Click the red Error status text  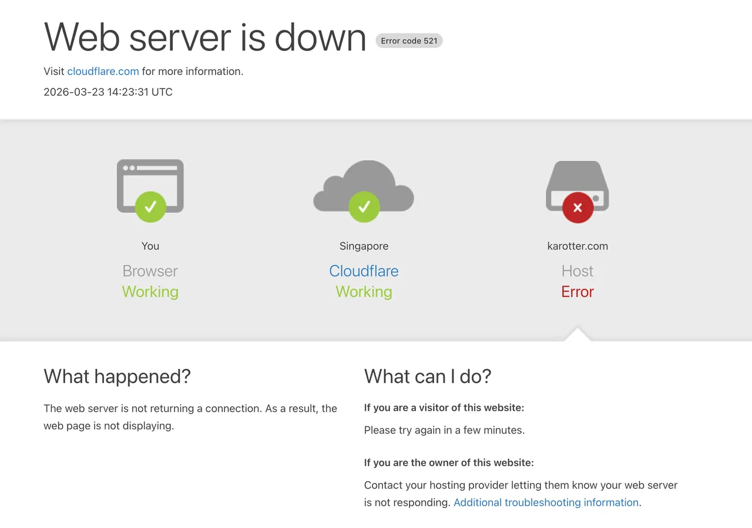coord(578,292)
